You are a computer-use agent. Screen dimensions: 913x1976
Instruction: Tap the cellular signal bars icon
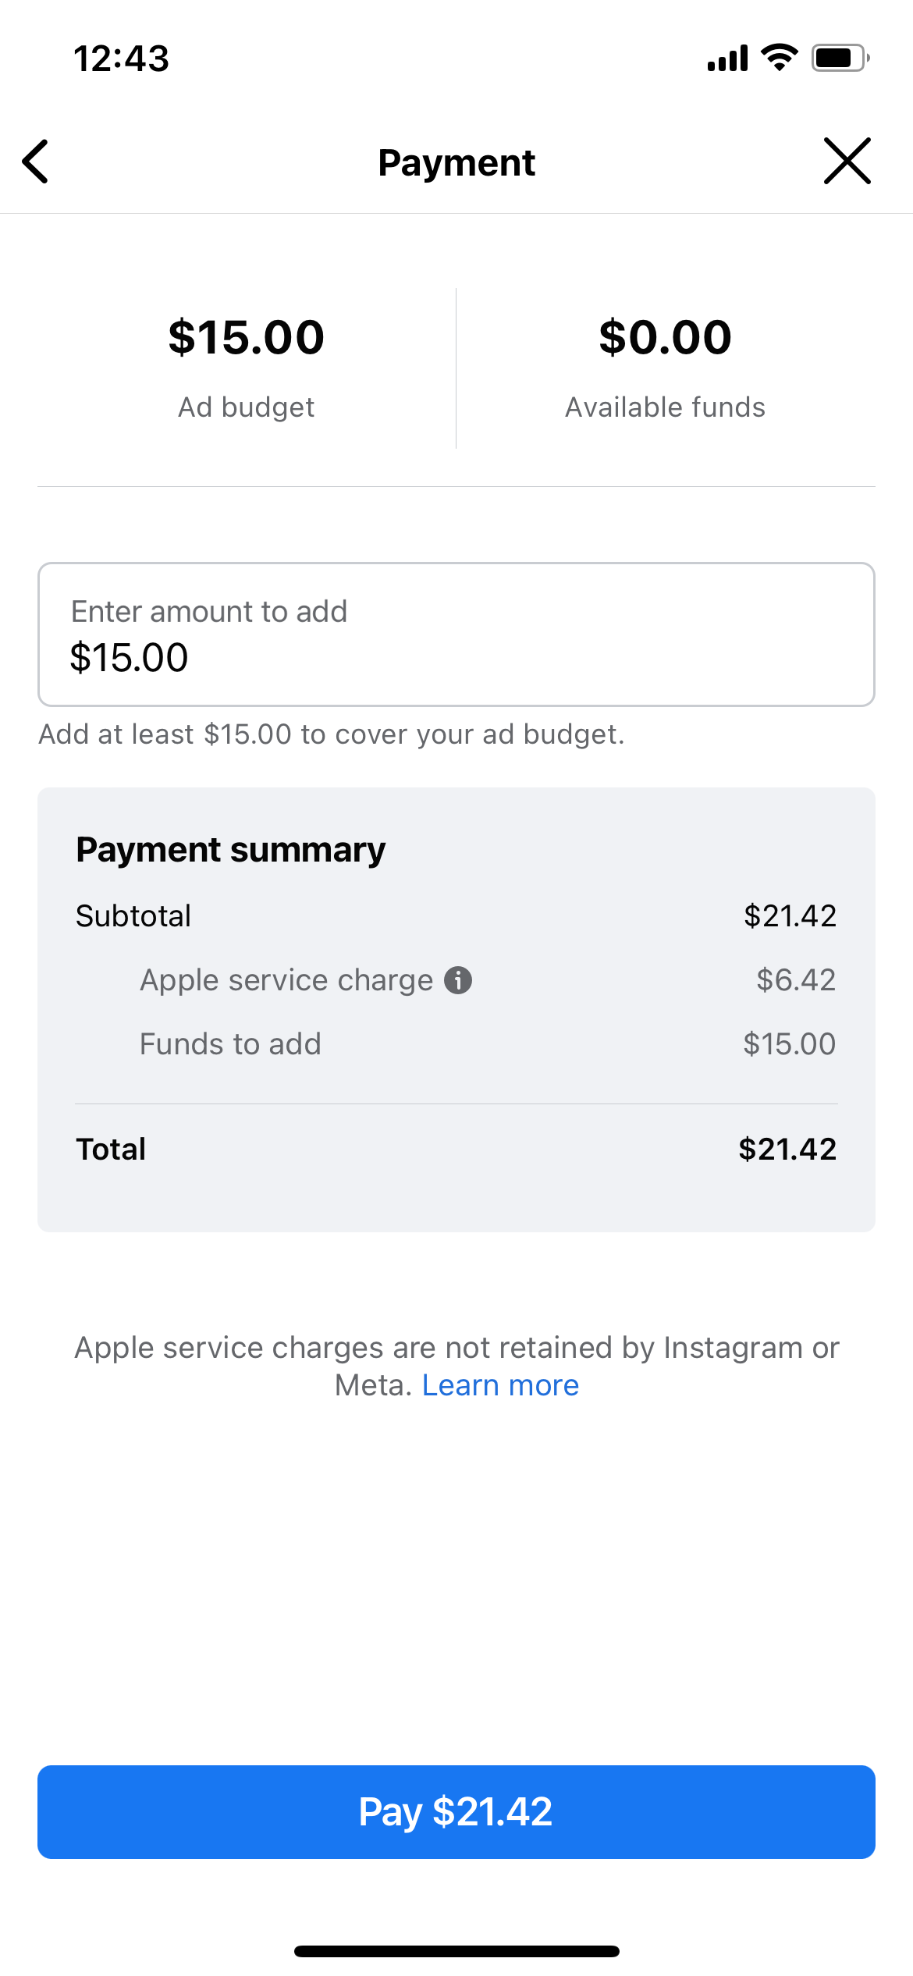click(x=727, y=59)
